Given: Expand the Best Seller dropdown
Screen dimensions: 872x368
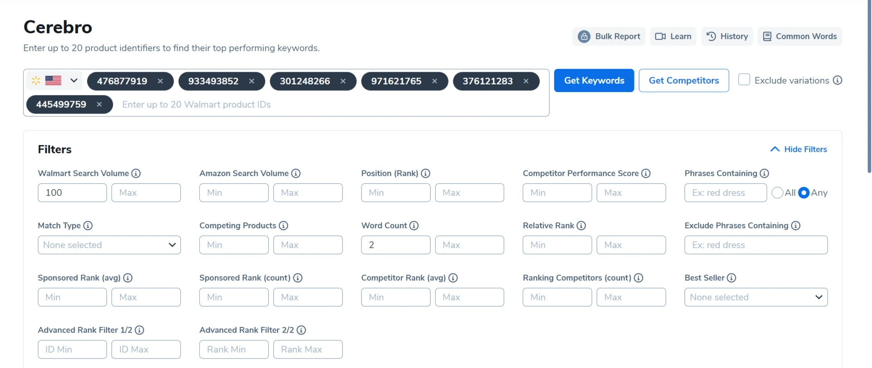Looking at the screenshot, I should pos(756,297).
